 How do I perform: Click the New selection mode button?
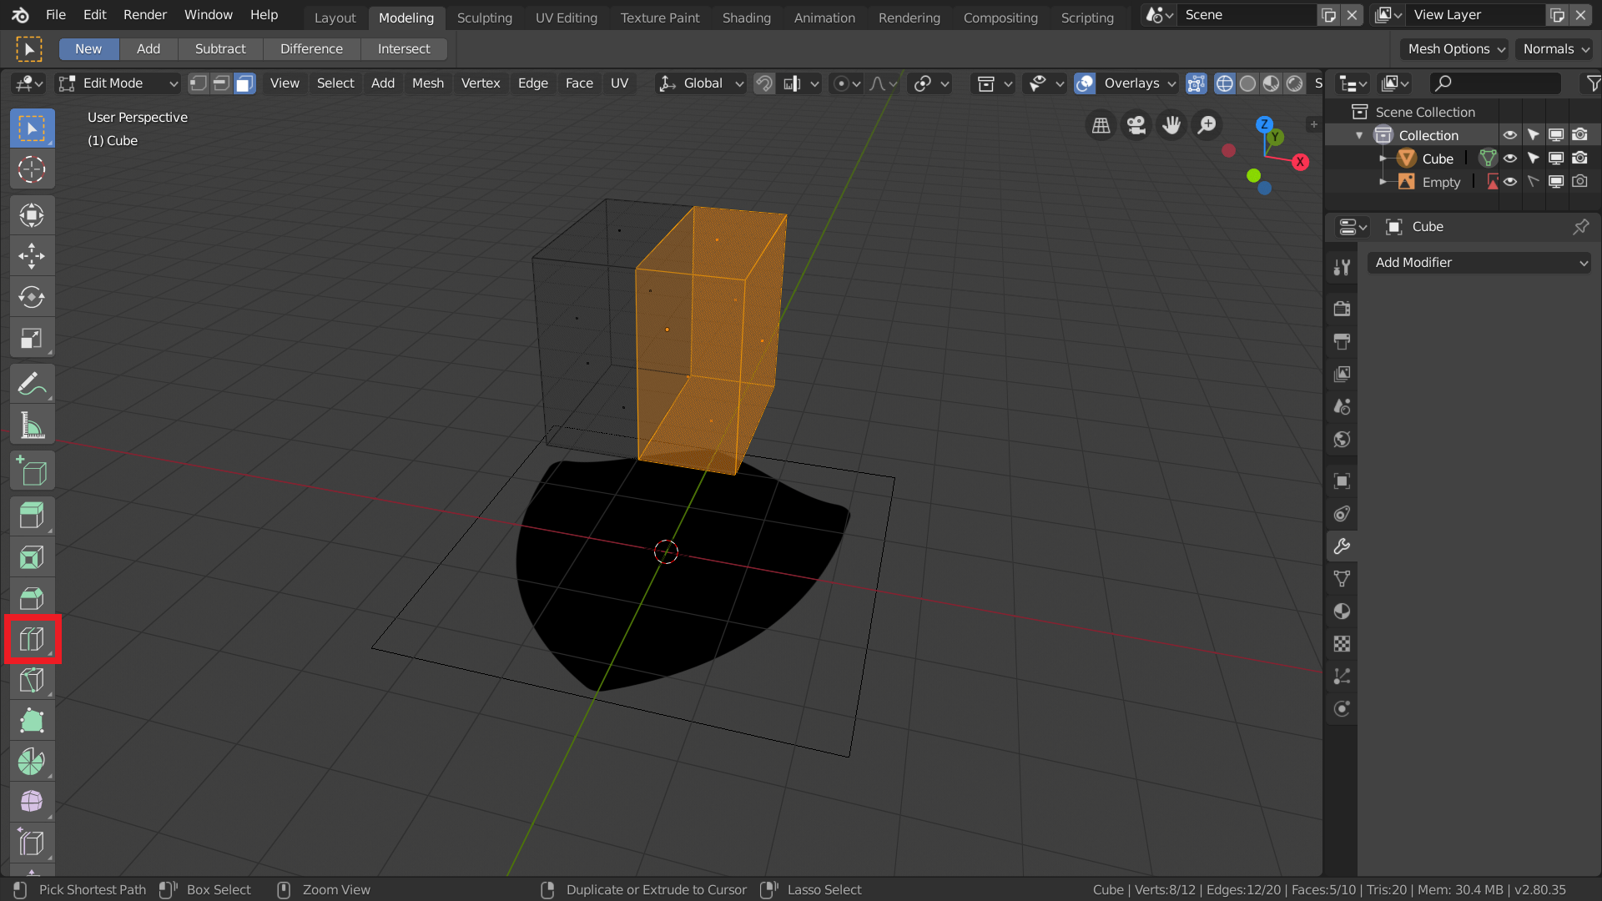pos(88,49)
